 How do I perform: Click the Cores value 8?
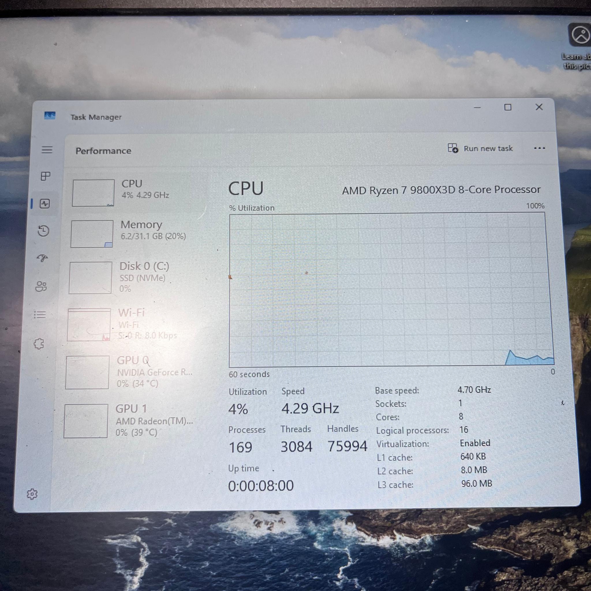[x=461, y=416]
